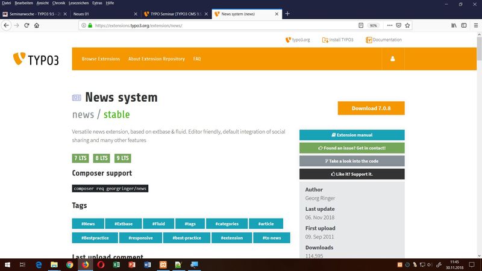The width and height of the screenshot is (482, 271).
Task: Click the news extension icon beside title
Action: (77, 98)
